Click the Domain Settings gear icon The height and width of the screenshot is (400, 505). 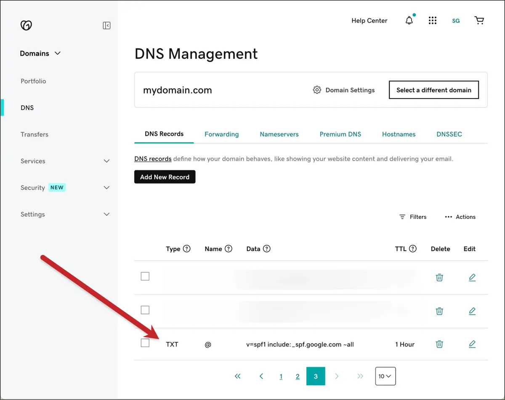[x=317, y=90]
